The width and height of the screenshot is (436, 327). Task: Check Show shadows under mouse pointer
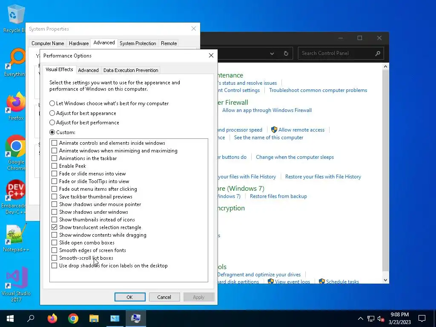click(54, 204)
